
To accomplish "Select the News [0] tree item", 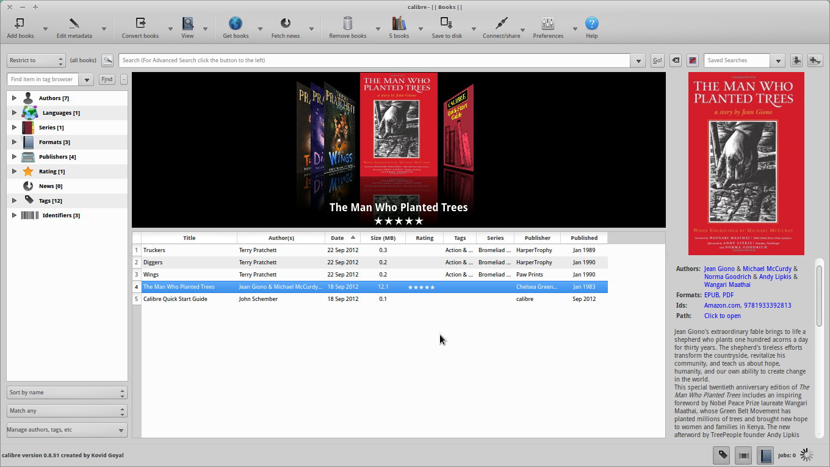I will [50, 186].
